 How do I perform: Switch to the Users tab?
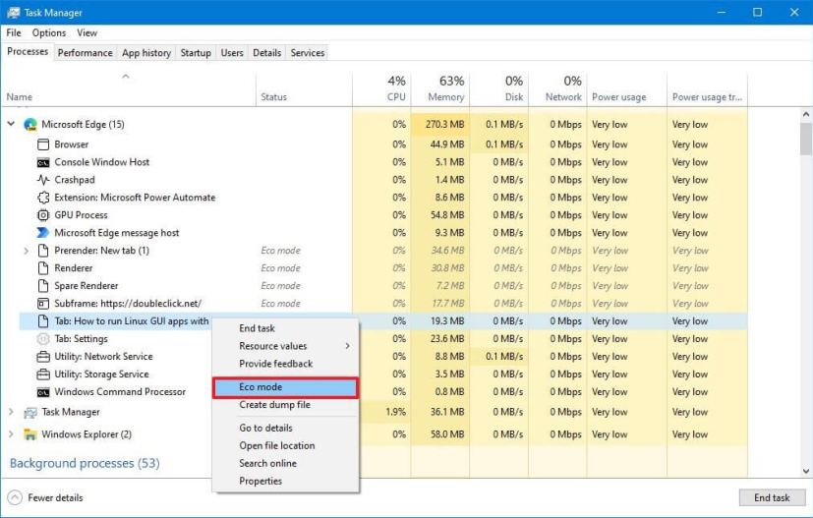(x=232, y=53)
